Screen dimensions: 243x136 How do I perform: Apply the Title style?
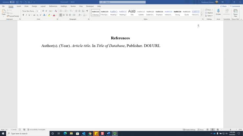[132, 13]
